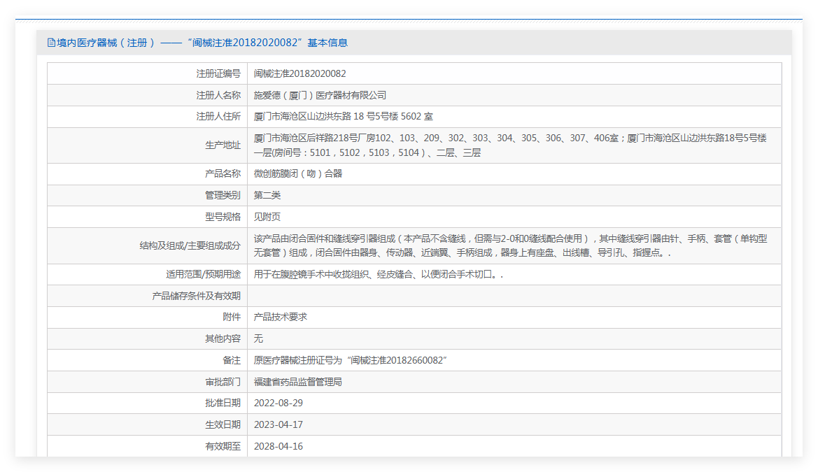Click the label 产品储存条件及有效期
The width and height of the screenshot is (818, 472).
click(196, 296)
